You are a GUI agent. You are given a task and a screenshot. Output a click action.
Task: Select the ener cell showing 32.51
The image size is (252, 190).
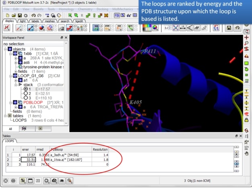28,159
